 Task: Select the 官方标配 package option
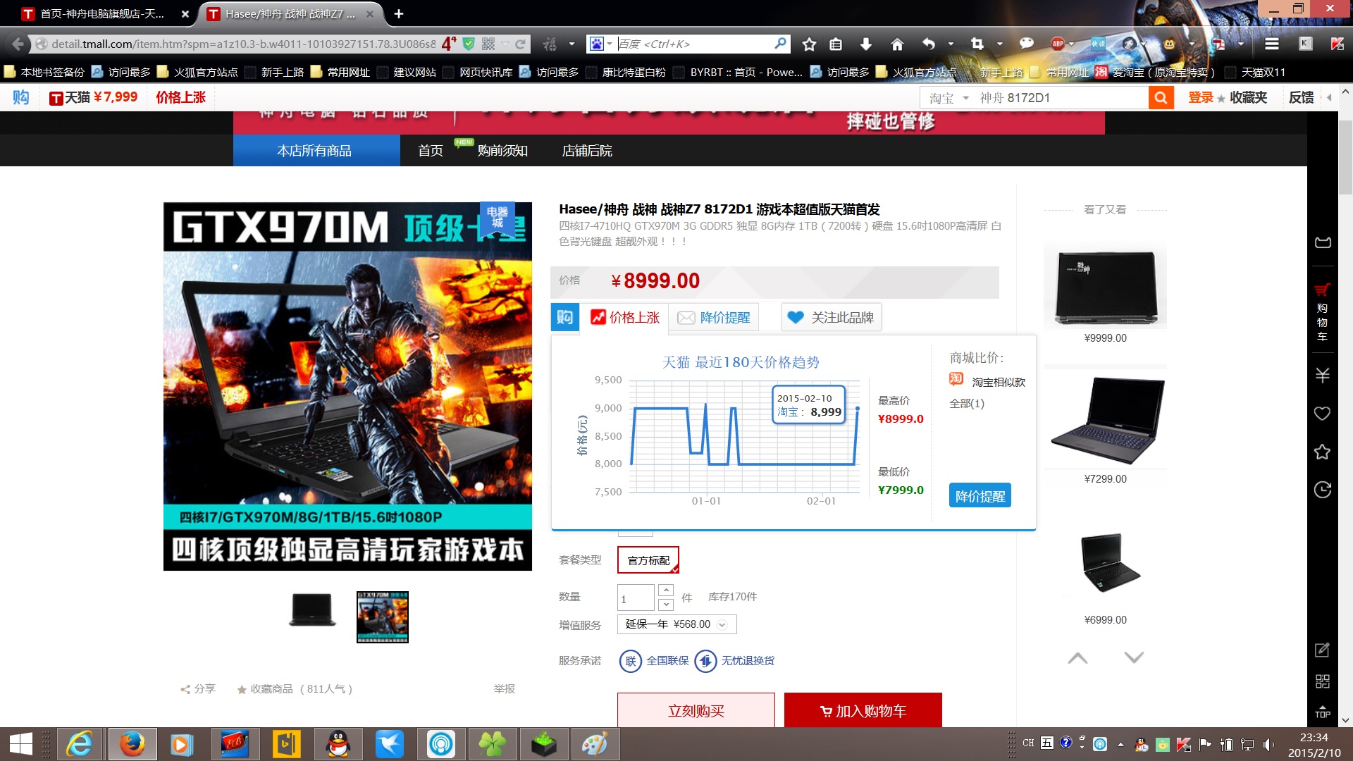coord(648,560)
